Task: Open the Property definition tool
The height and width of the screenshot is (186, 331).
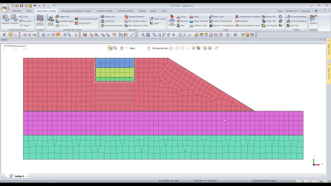Action: tap(14, 19)
